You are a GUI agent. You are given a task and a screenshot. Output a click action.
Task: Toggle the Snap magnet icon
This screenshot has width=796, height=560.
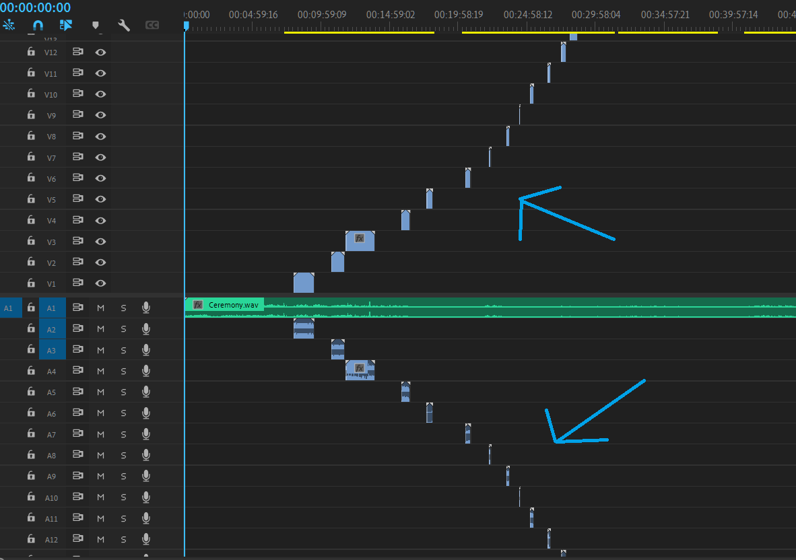[x=38, y=25]
